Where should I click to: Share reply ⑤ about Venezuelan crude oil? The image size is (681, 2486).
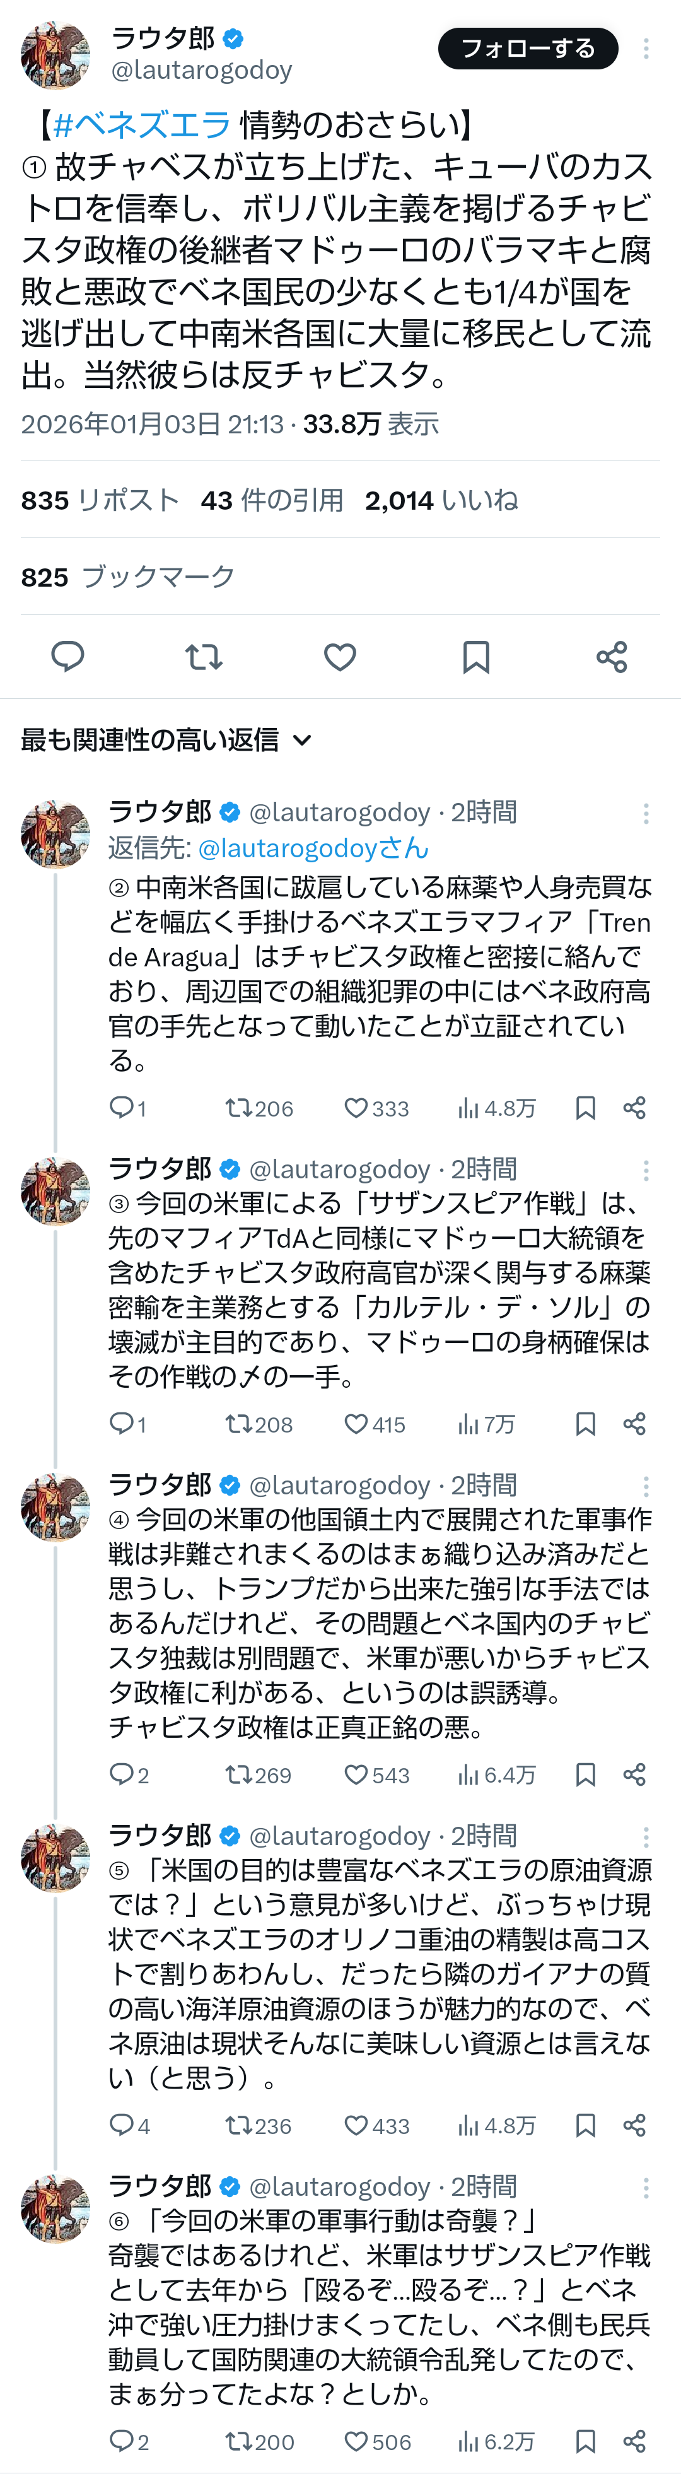pos(634,2125)
